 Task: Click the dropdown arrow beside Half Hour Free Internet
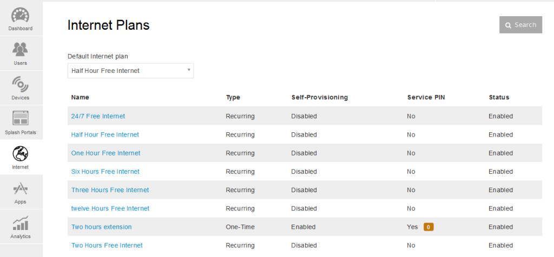click(x=189, y=70)
